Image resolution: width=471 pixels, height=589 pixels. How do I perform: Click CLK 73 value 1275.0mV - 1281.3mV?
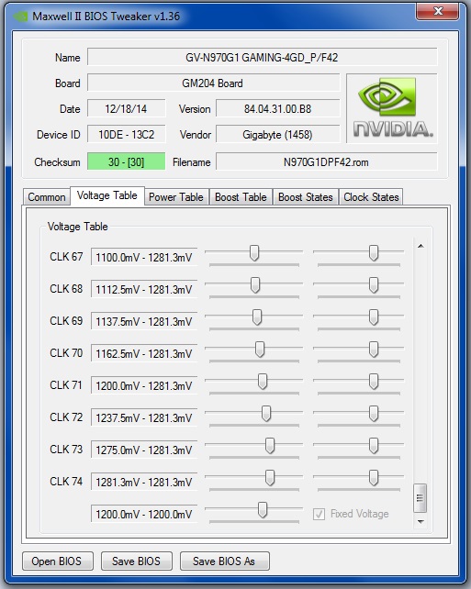pyautogui.click(x=144, y=450)
